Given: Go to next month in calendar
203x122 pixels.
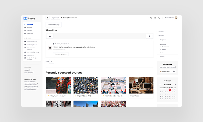Looking at the screenshot, I should click(x=175, y=85).
